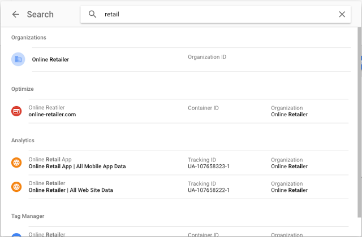Viewport: 362px width, 237px height.
Task: Click the Organizations section heading
Action: pyautogui.click(x=29, y=38)
